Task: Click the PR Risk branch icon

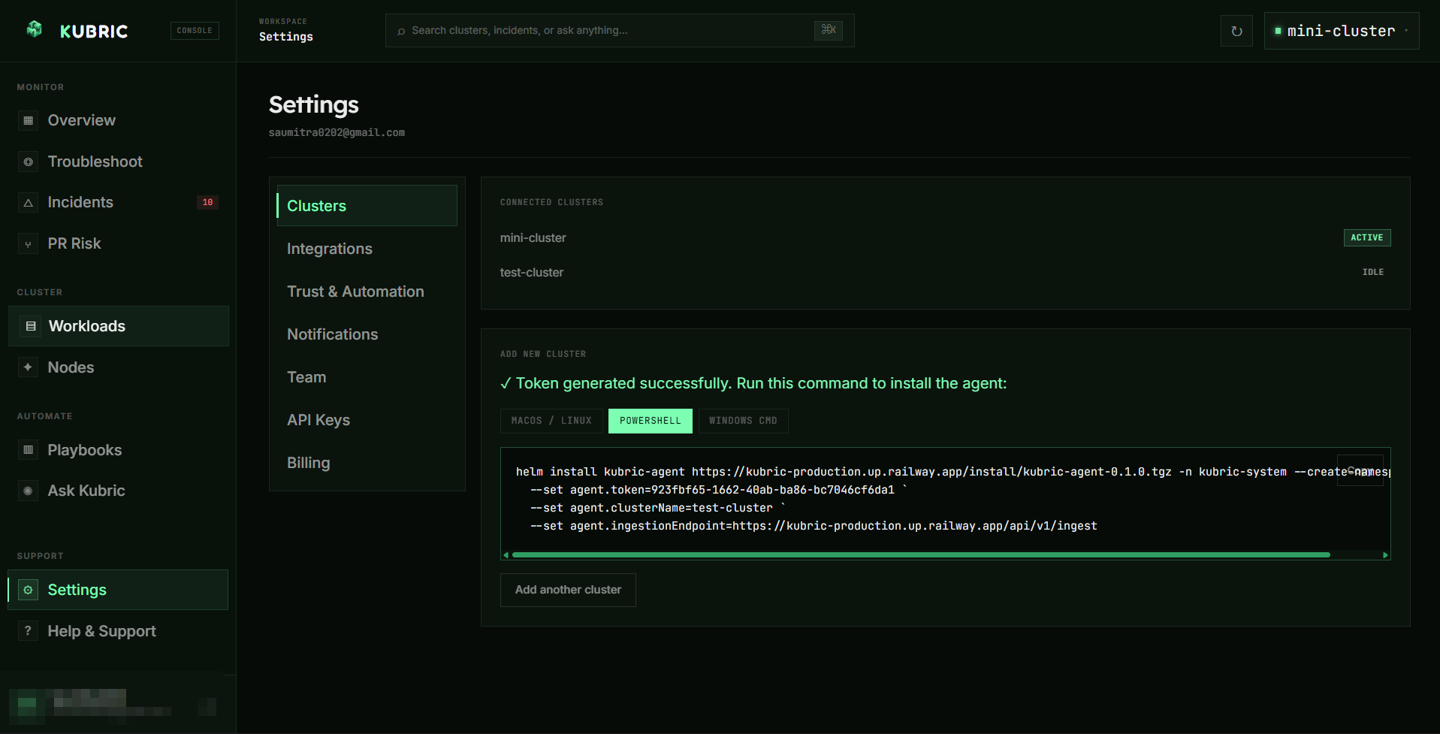Action: click(28, 244)
